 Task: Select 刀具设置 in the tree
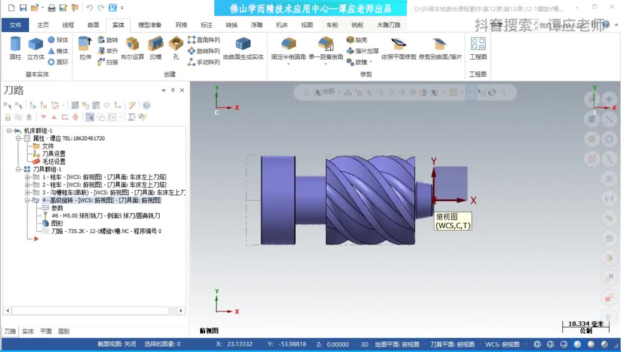(x=53, y=154)
